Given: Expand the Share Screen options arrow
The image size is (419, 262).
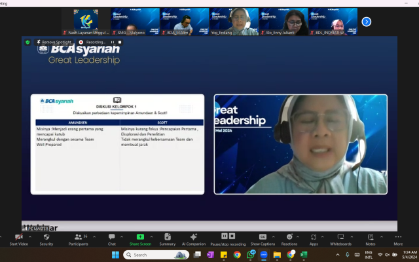Looking at the screenshot, I should click(151, 237).
